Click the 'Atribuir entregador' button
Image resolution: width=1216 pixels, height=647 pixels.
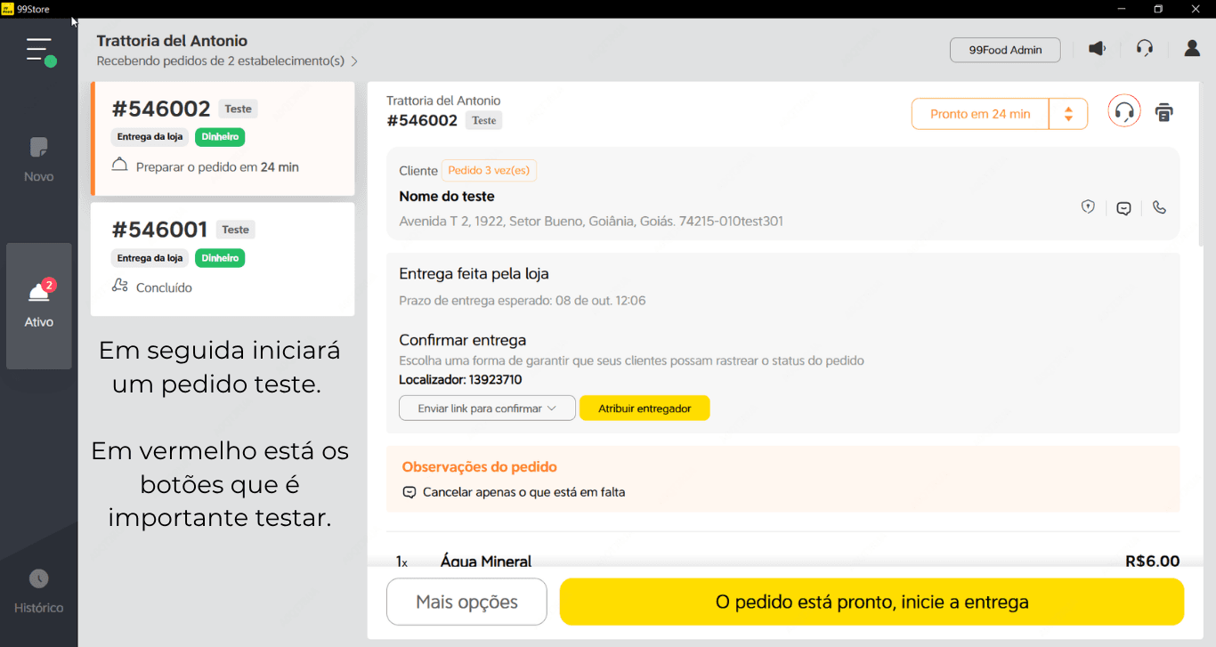coord(644,408)
